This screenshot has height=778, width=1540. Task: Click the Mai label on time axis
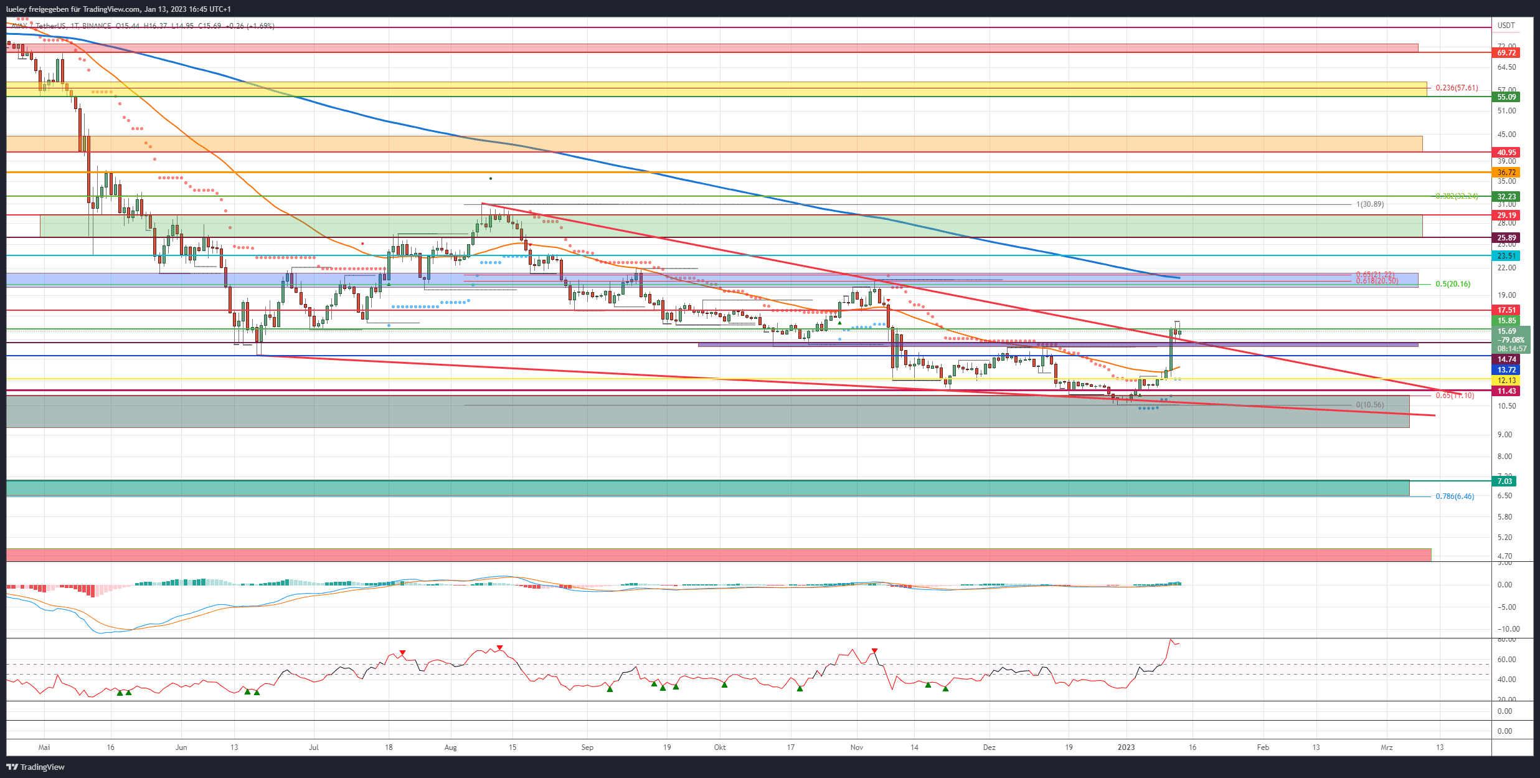pos(44,747)
